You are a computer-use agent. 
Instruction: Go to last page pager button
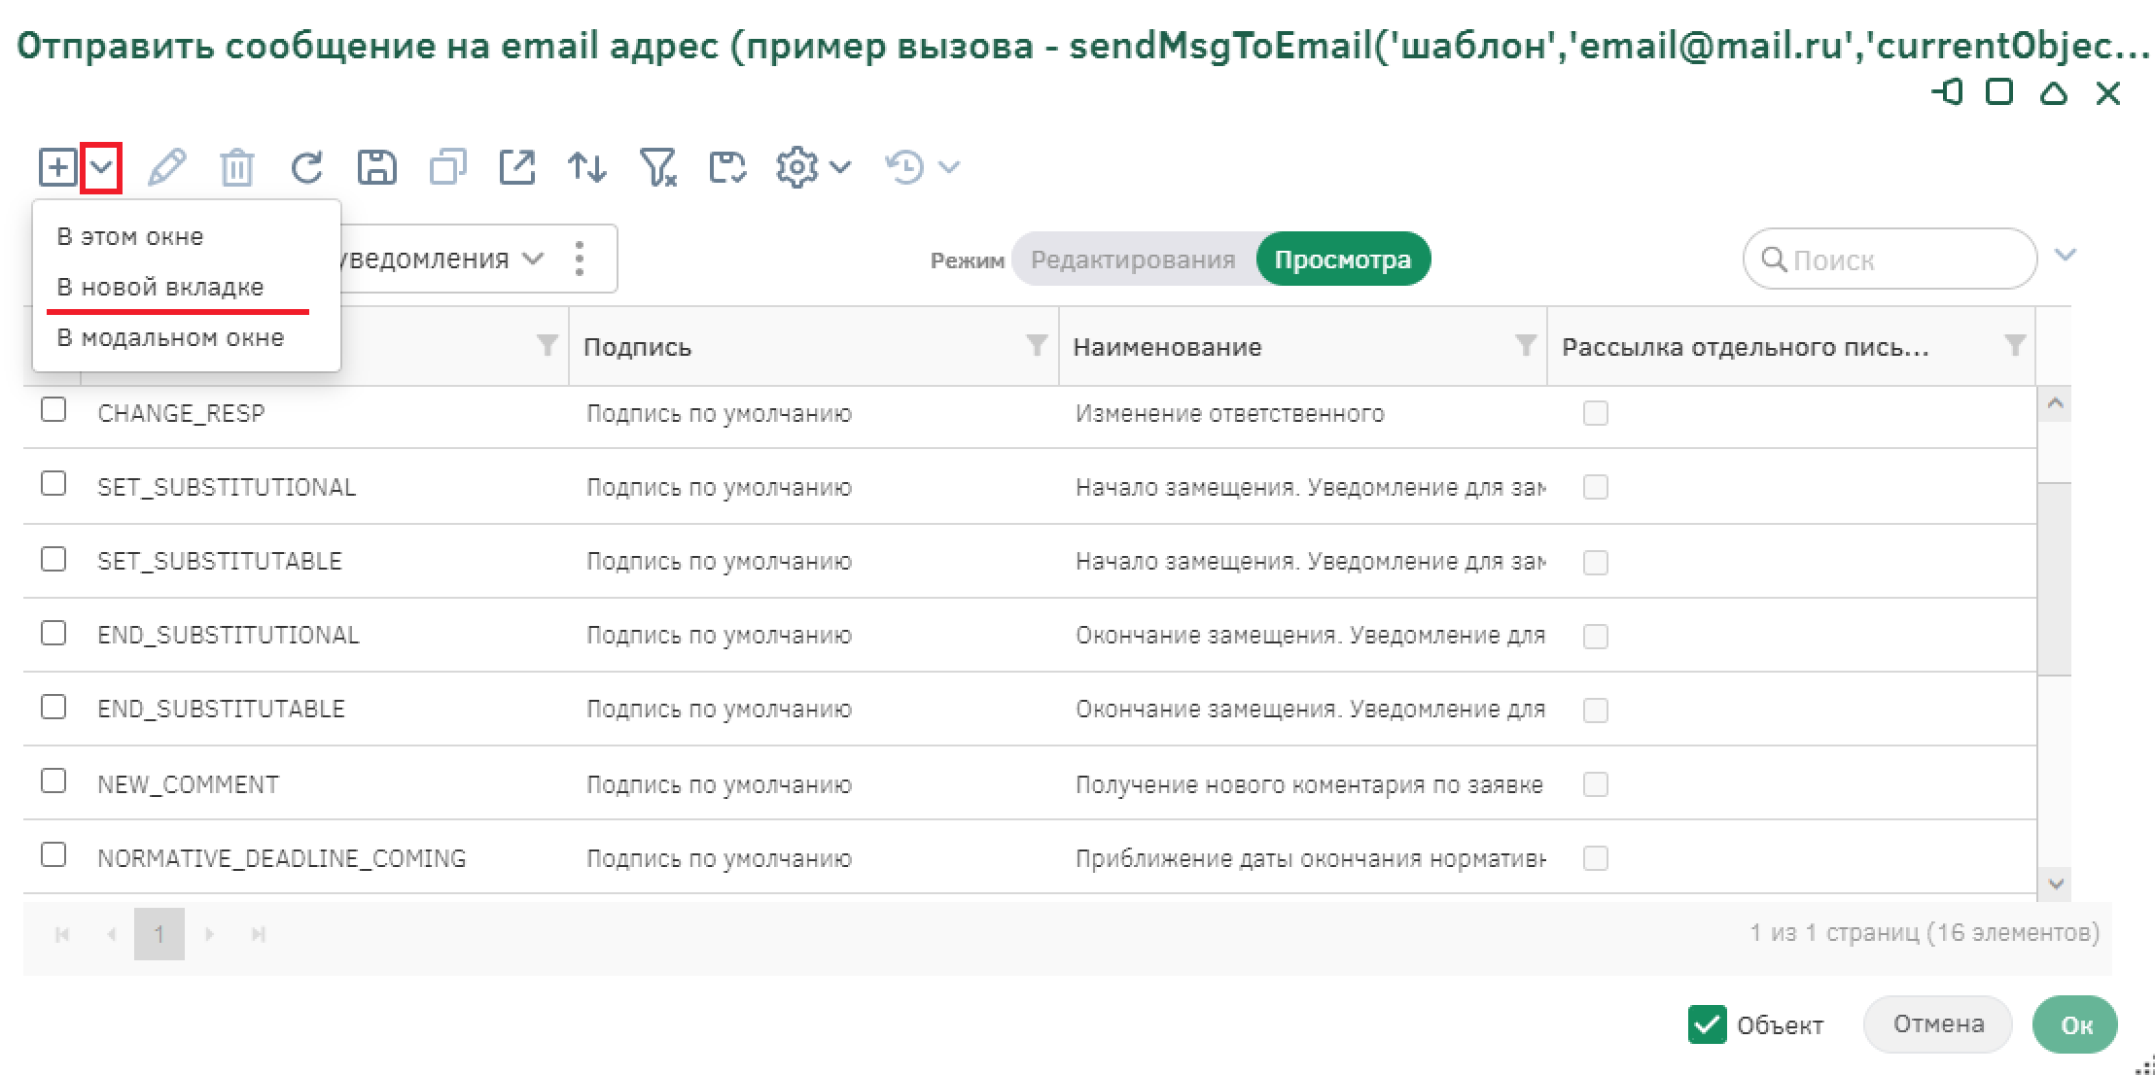(x=258, y=934)
